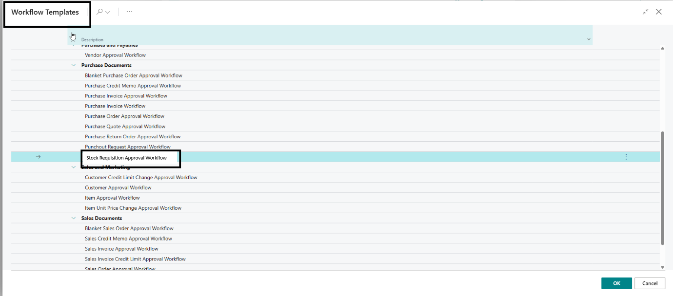Collapse the Purchase Documents group
Viewport: 673px width, 296px height.
[x=74, y=65]
